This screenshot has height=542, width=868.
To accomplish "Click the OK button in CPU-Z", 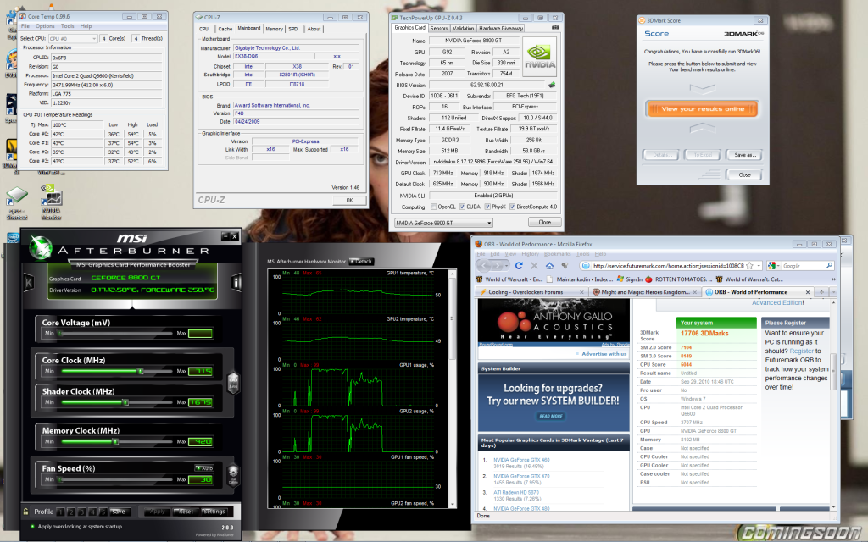I will click(x=349, y=200).
